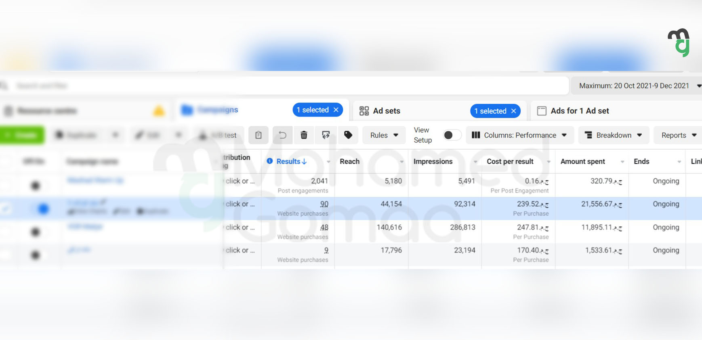Switch to the Ad sets tab
Image resolution: width=702 pixels, height=340 pixels.
439,111
